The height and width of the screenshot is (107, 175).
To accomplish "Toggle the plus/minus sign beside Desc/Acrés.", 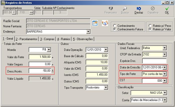I will 52,71.
